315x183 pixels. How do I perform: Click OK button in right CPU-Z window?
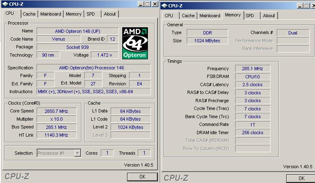click(301, 178)
